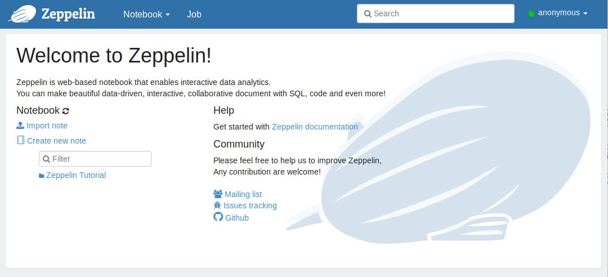Open the Notebook dropdown menu

click(146, 14)
